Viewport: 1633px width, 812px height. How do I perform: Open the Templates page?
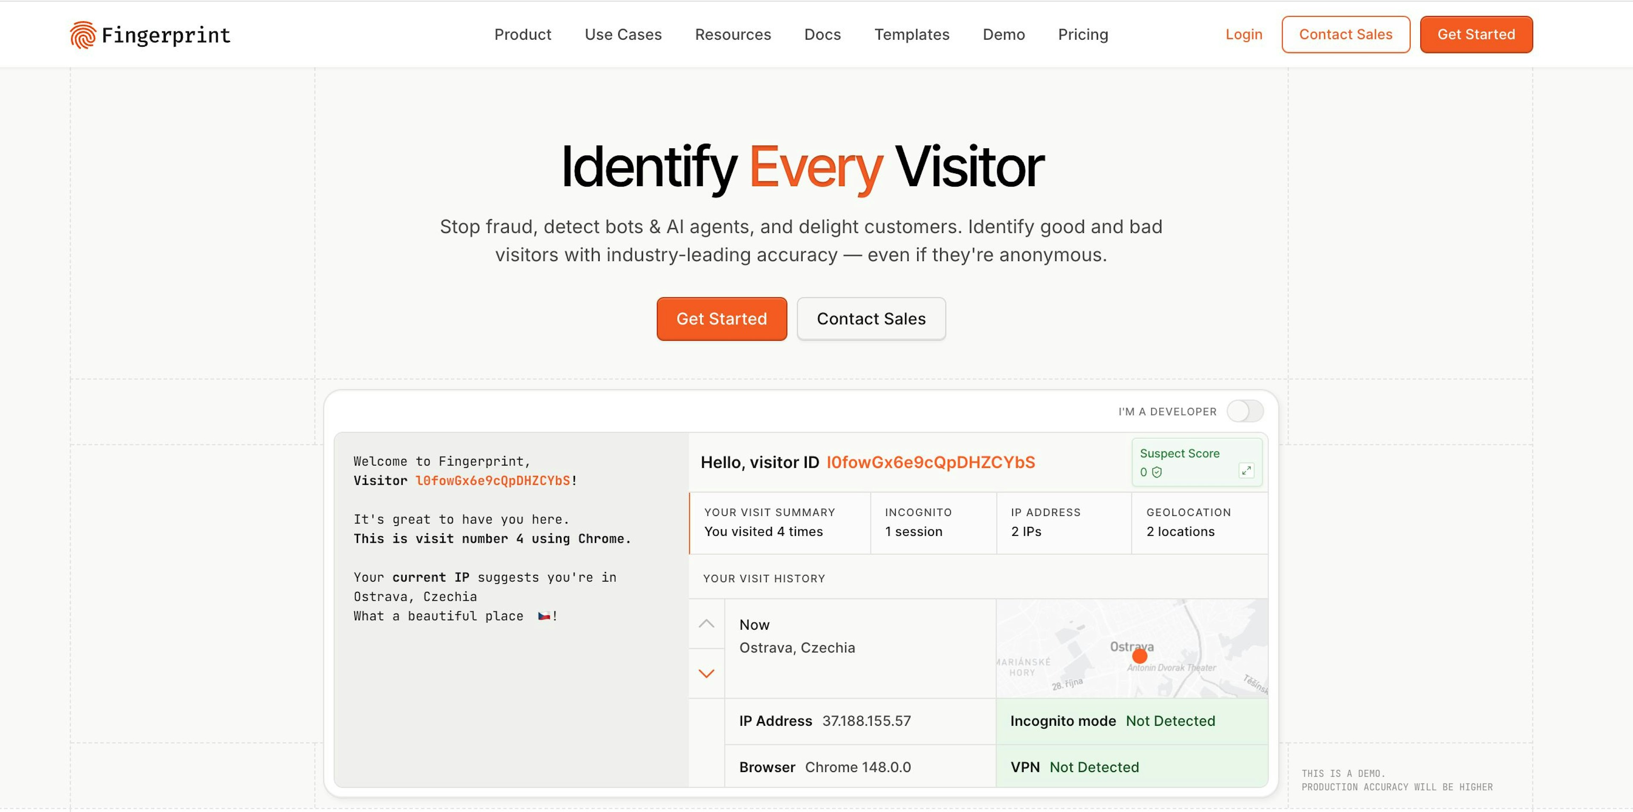[912, 34]
